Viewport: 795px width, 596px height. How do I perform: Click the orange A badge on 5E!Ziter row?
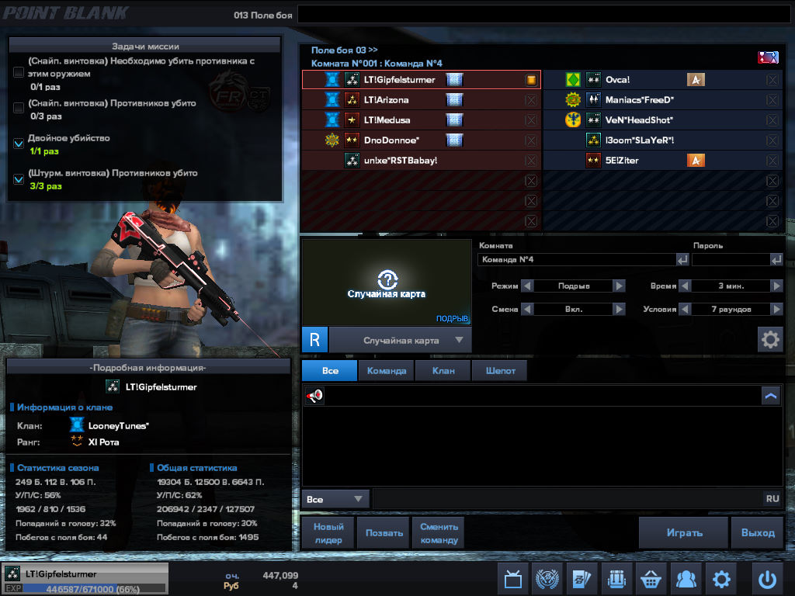pyautogui.click(x=696, y=161)
